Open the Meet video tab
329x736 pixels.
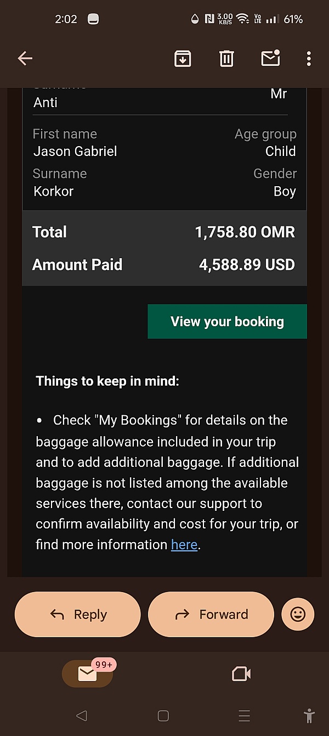tap(241, 674)
